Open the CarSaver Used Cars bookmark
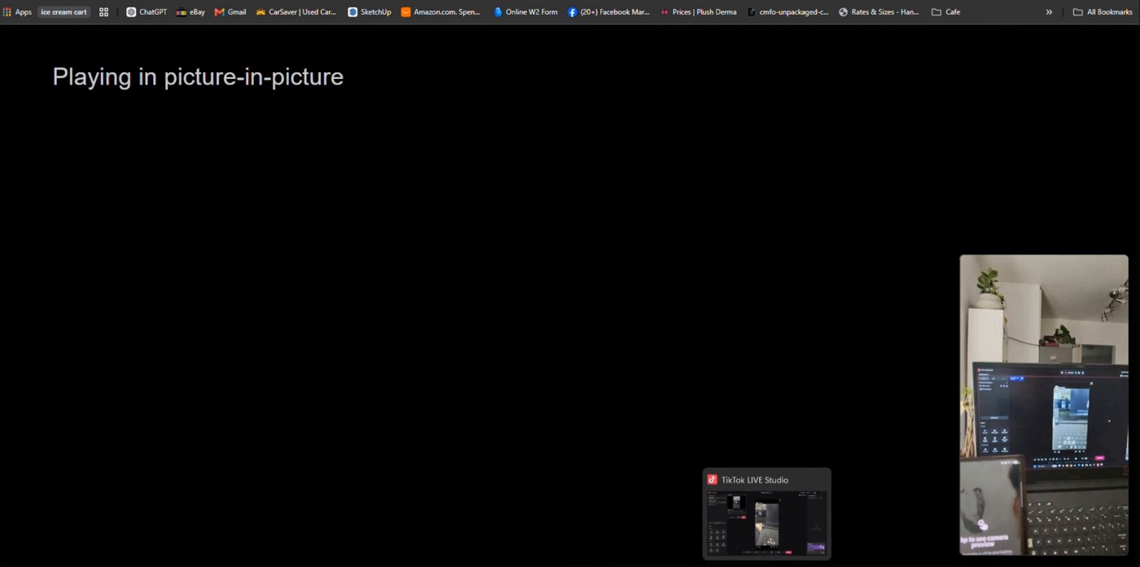 (296, 12)
